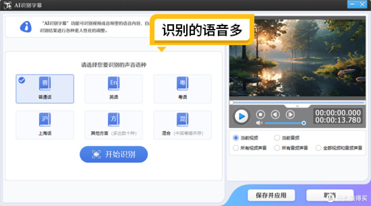Choose the 英语 English language option
Screen dimensions: 371x206
(114, 89)
